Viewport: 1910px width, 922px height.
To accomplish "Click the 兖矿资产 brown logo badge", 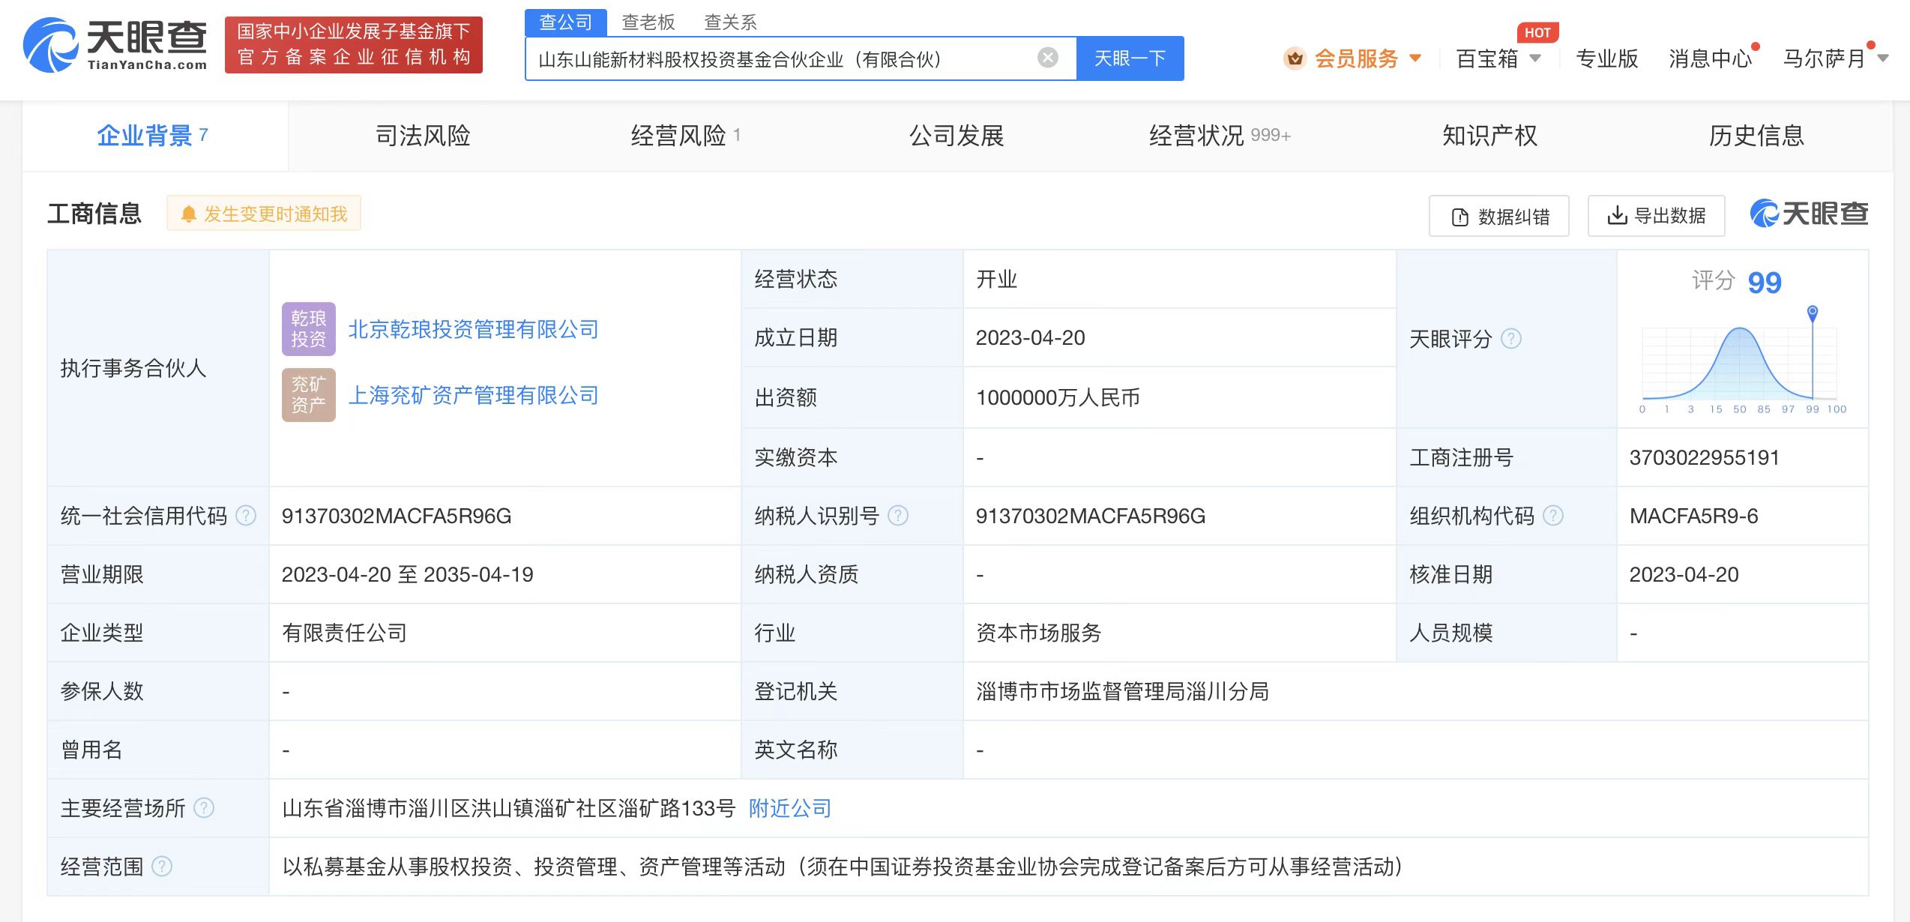I will [309, 395].
